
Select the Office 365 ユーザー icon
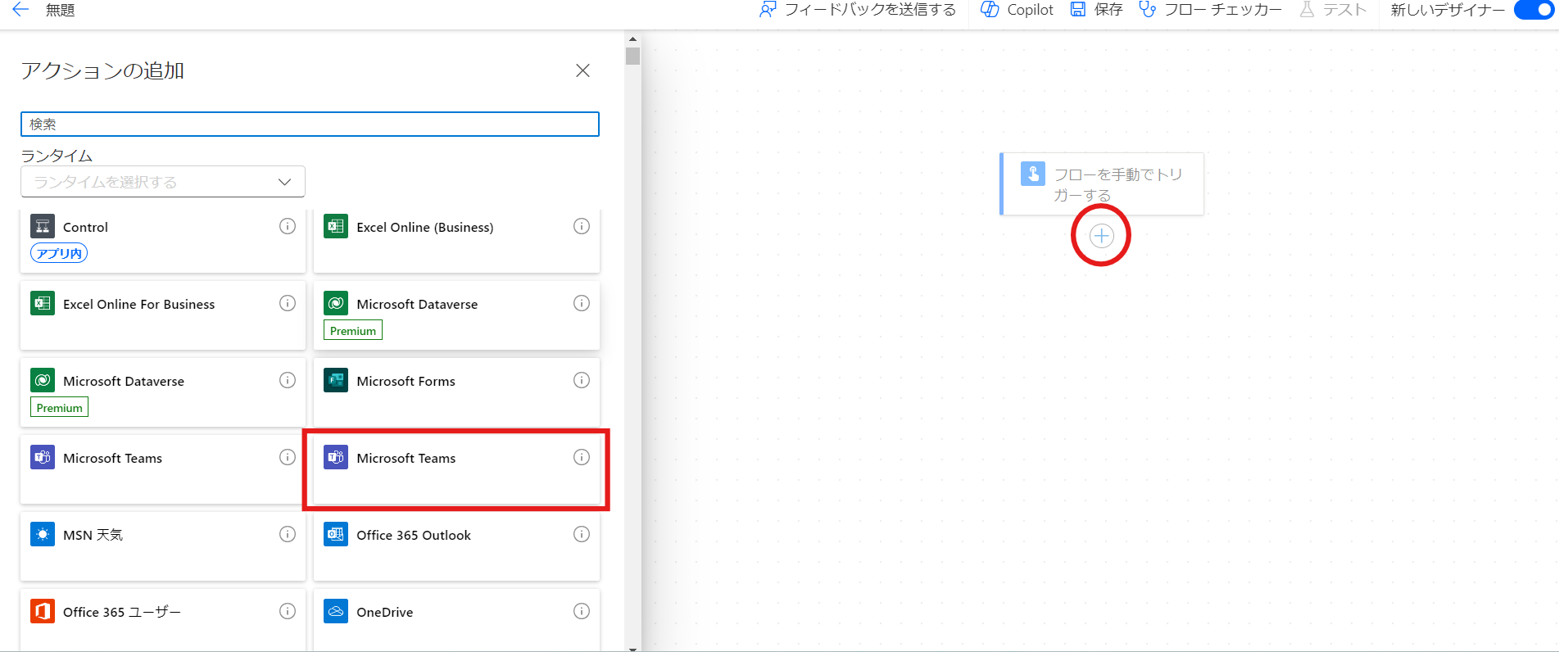(x=43, y=612)
